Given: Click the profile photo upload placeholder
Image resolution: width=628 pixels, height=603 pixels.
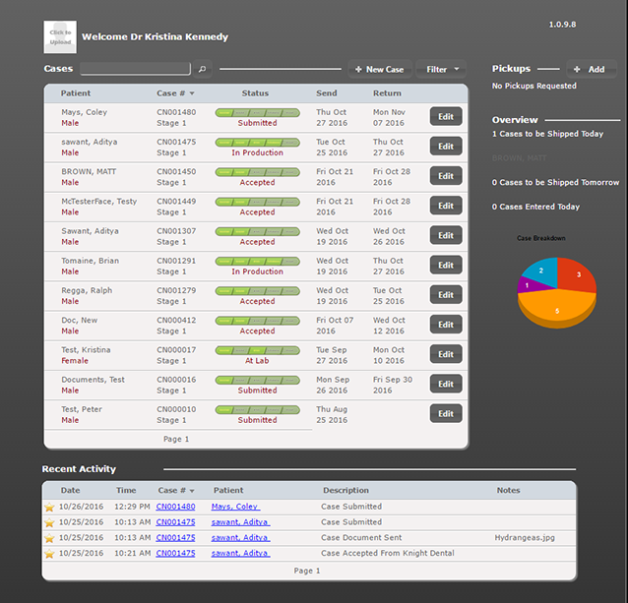Looking at the screenshot, I should pos(60,36).
